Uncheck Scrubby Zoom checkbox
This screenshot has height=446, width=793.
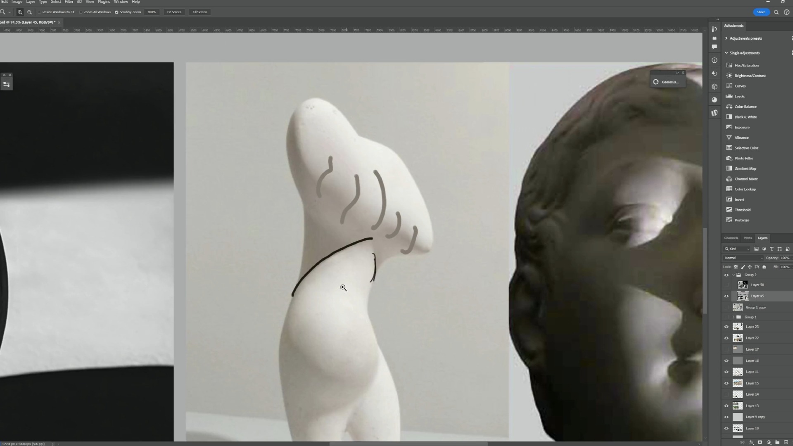coord(116,12)
